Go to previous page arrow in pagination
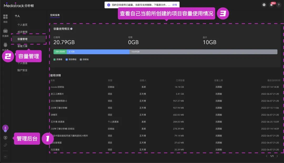This screenshot has width=284, height=163. 266,156
